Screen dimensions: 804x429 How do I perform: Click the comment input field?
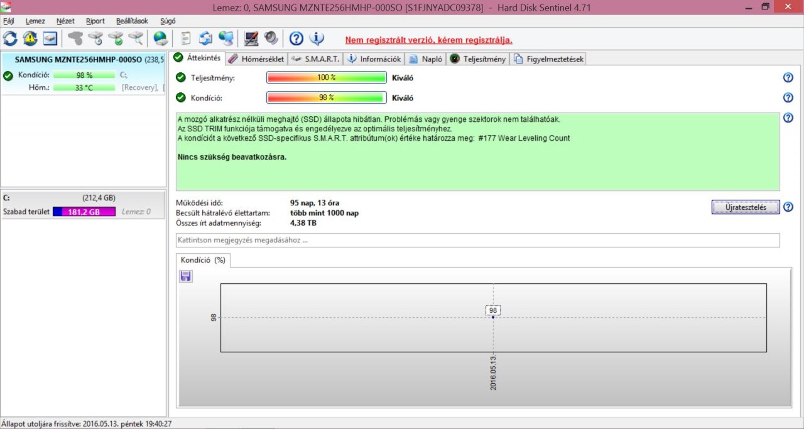pos(477,241)
